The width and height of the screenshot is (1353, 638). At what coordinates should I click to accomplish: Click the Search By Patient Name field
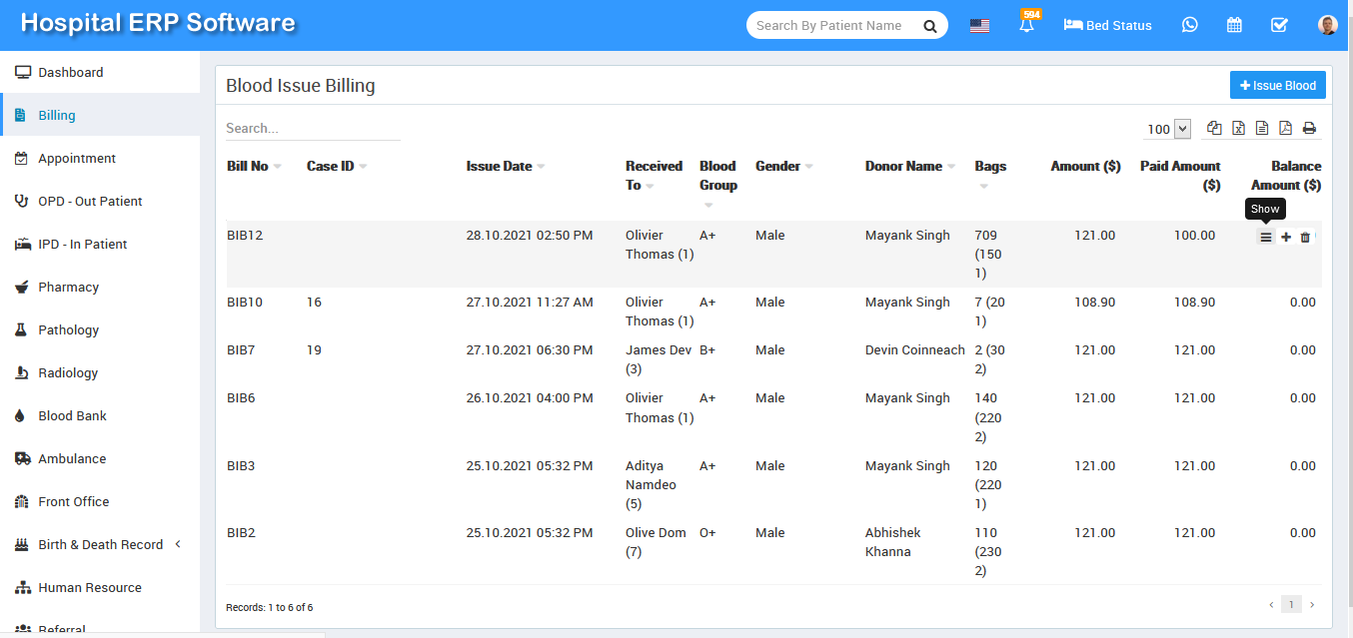[x=833, y=26]
